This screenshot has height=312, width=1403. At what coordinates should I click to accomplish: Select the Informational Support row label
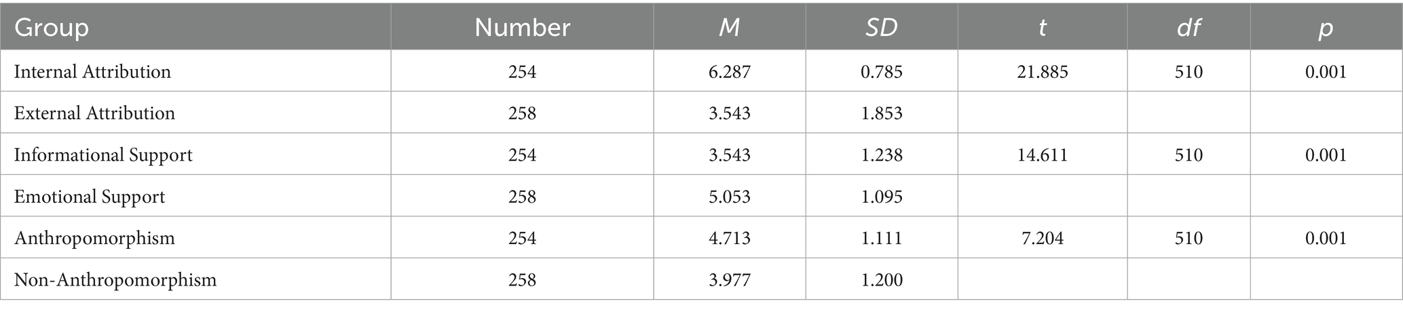click(x=103, y=155)
